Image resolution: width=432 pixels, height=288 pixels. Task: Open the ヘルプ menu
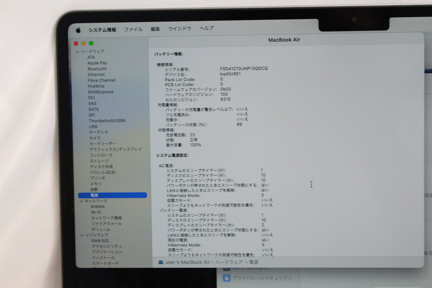tap(207, 28)
